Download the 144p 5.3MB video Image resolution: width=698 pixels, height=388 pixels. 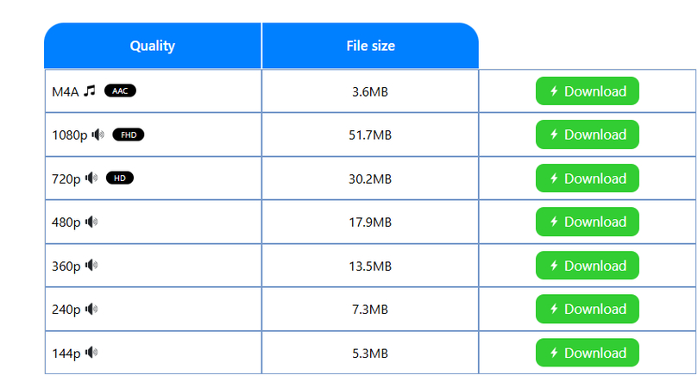(588, 353)
